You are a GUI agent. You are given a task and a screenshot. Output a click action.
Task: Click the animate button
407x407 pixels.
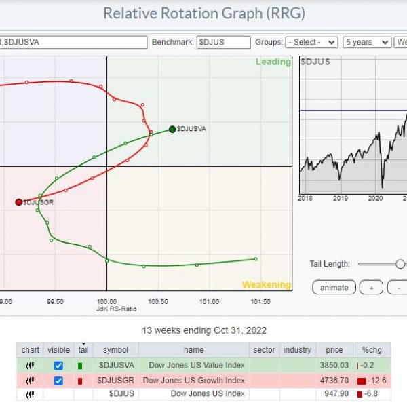(x=334, y=288)
